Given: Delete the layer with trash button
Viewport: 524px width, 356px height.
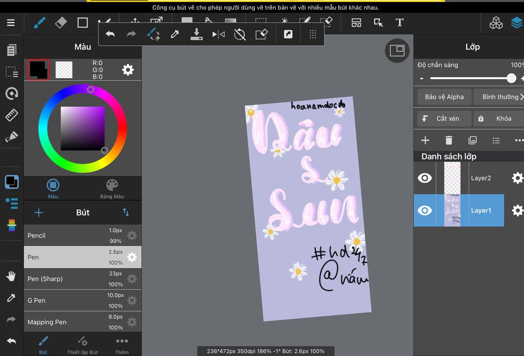Looking at the screenshot, I should coord(449,140).
